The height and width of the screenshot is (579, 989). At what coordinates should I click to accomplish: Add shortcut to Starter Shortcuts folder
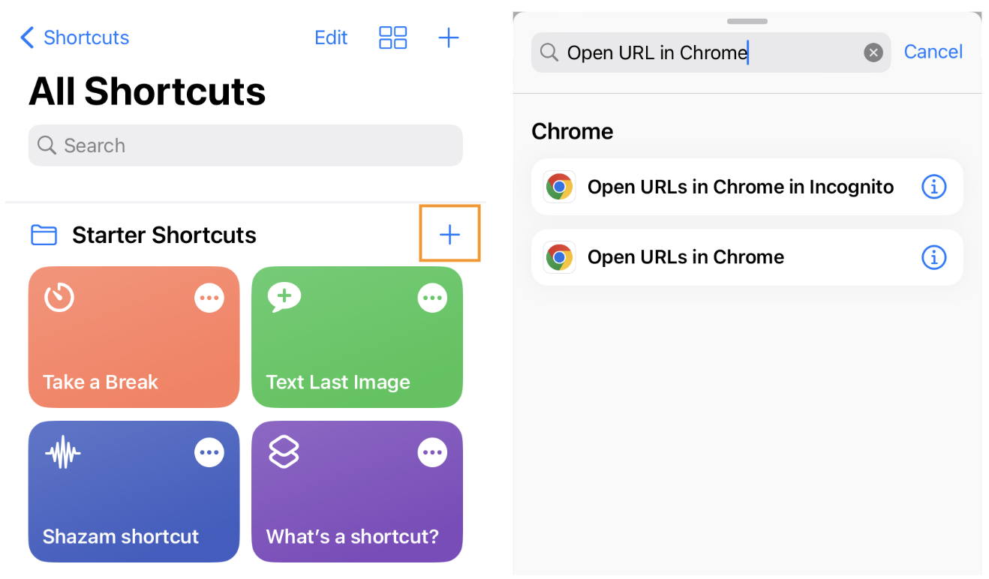pyautogui.click(x=449, y=235)
